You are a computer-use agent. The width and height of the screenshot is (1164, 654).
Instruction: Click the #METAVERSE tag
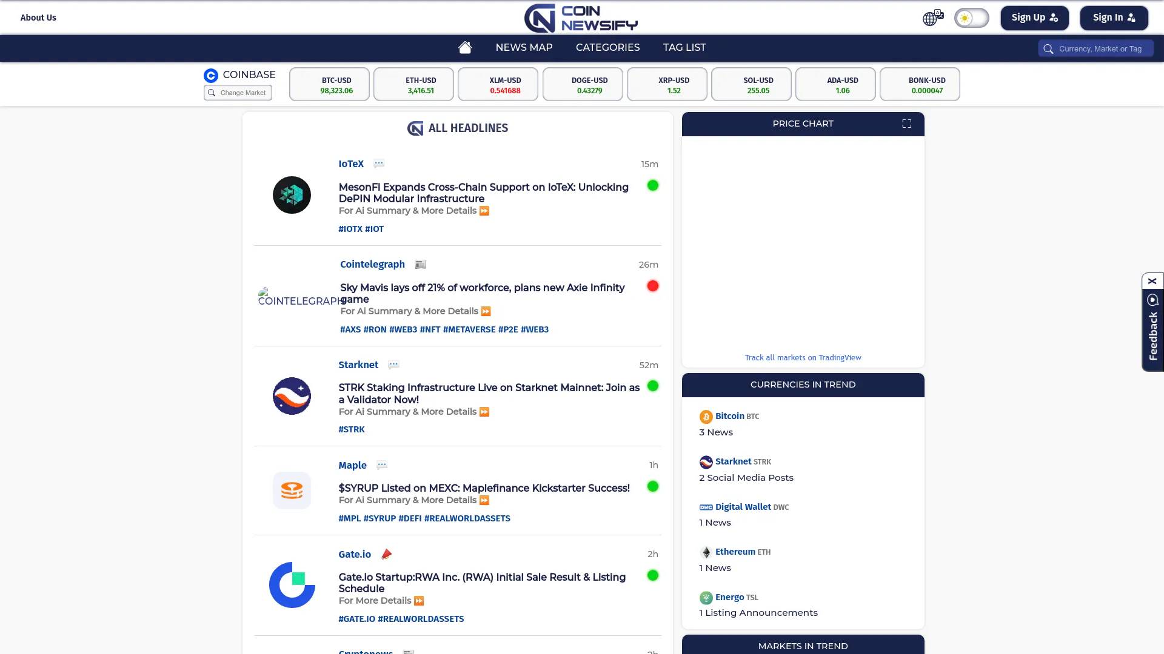pyautogui.click(x=469, y=329)
